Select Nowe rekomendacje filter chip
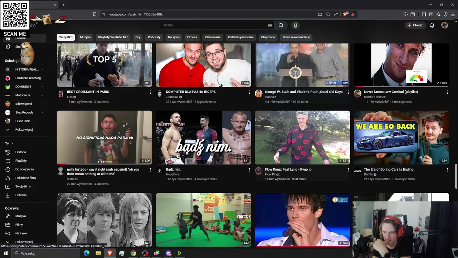 coord(296,37)
